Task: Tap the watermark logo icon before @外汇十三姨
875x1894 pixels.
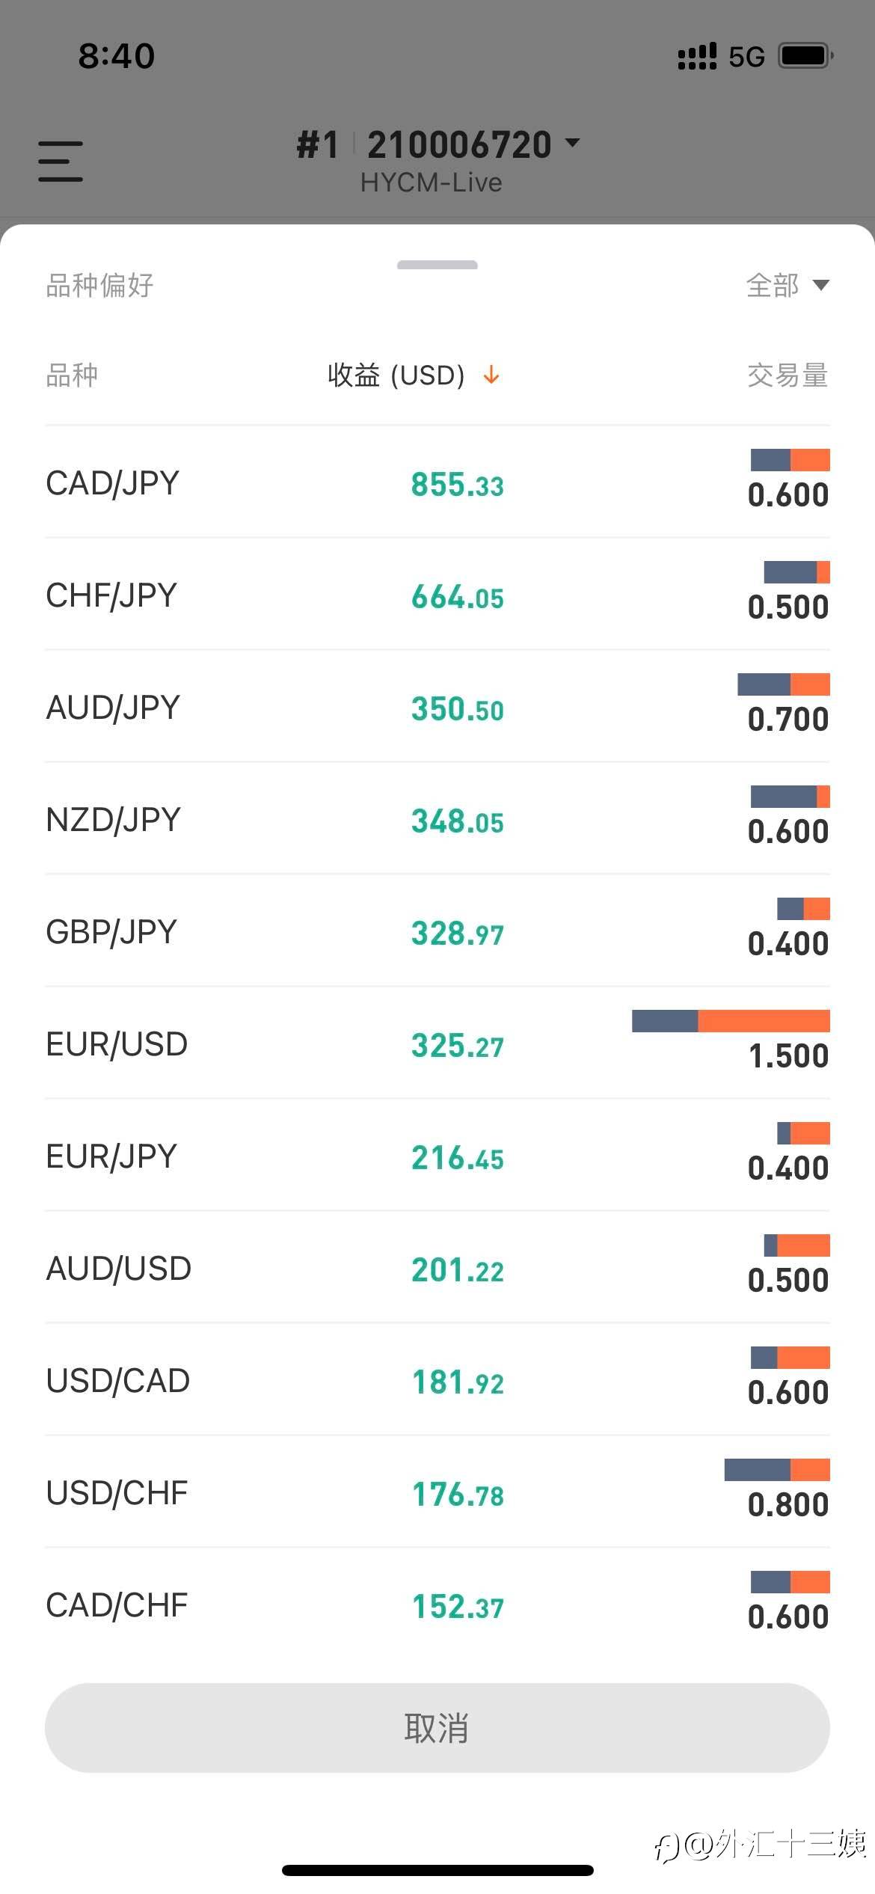Action: (666, 1847)
